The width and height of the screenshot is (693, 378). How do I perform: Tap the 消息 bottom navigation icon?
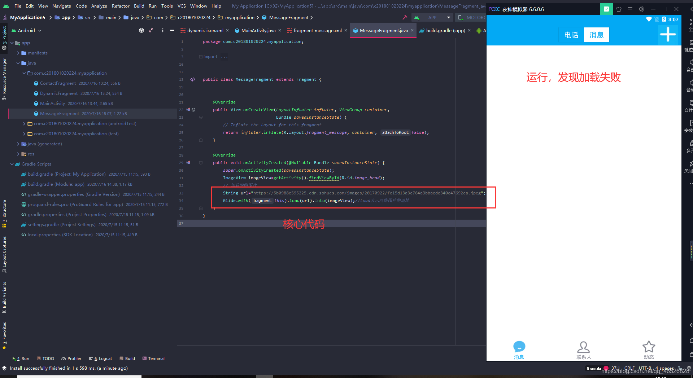[519, 350]
